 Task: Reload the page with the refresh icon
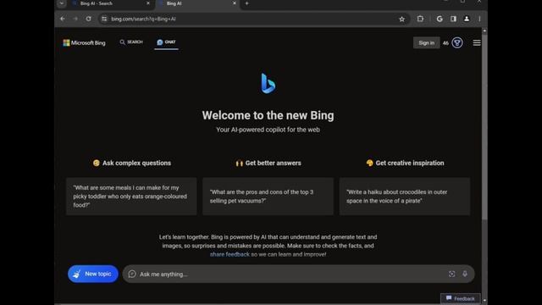click(x=88, y=19)
